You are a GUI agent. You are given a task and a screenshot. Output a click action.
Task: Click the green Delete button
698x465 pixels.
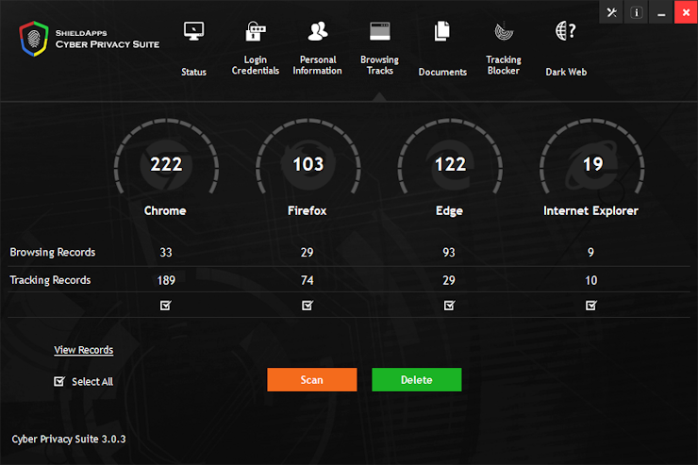tap(417, 379)
